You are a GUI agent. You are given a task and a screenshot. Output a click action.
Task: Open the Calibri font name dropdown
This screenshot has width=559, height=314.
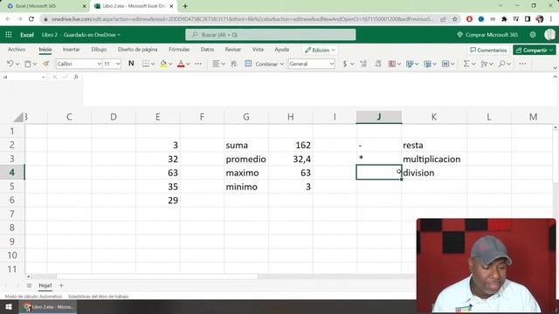click(99, 64)
